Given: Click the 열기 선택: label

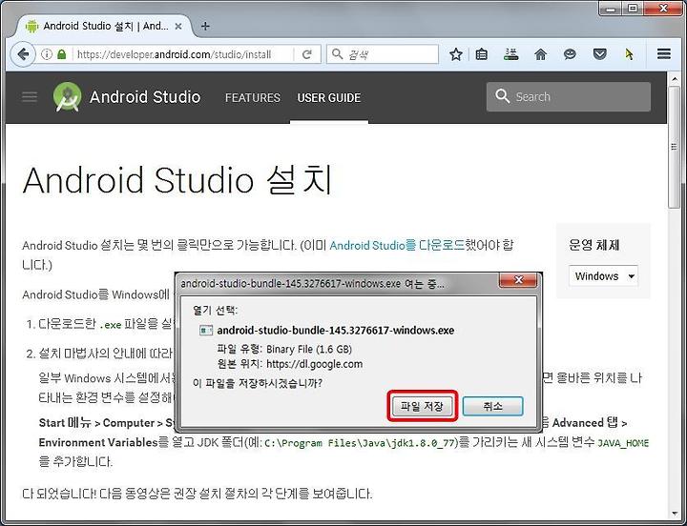Looking at the screenshot, I should [x=215, y=311].
